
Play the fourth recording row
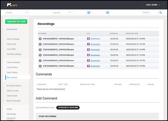click(x=40, y=55)
